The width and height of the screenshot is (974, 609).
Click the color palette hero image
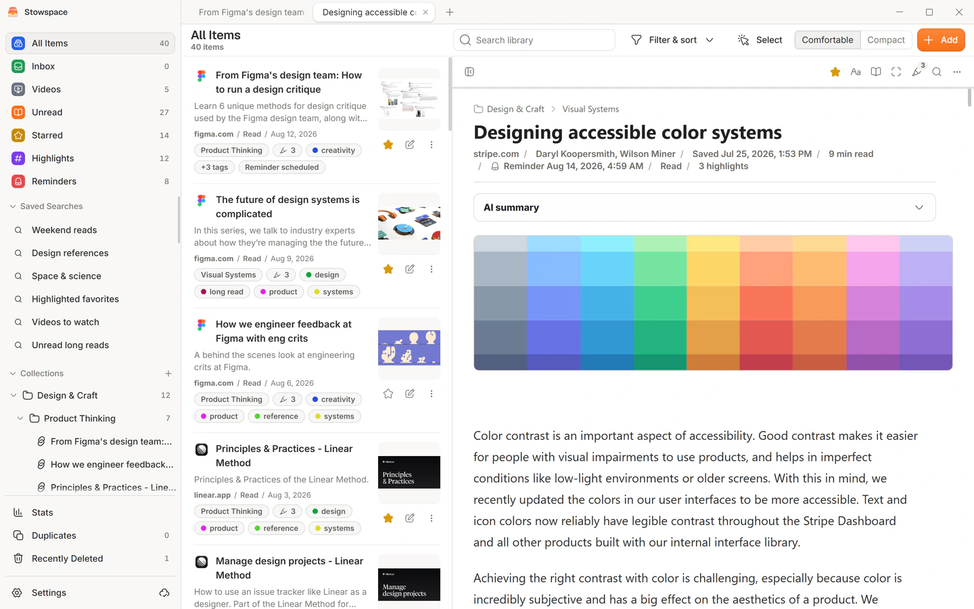pyautogui.click(x=713, y=302)
